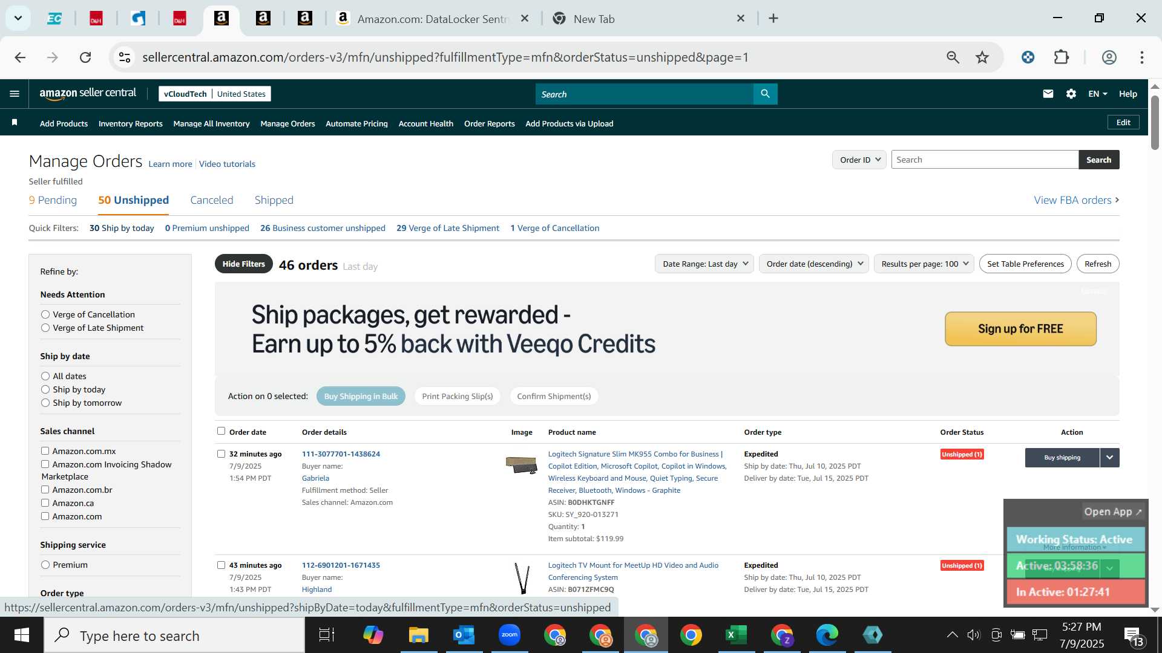Click Open App in the tracker widget
Screen dimensions: 1162x653
point(1112,512)
